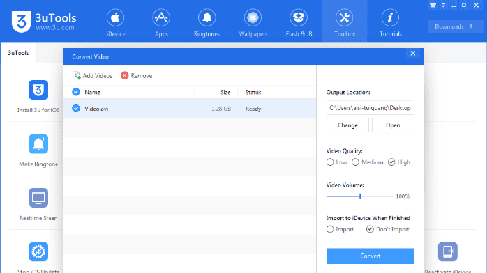Go to the Ringtones section
Screen dimensions: 487x273
pos(207,22)
